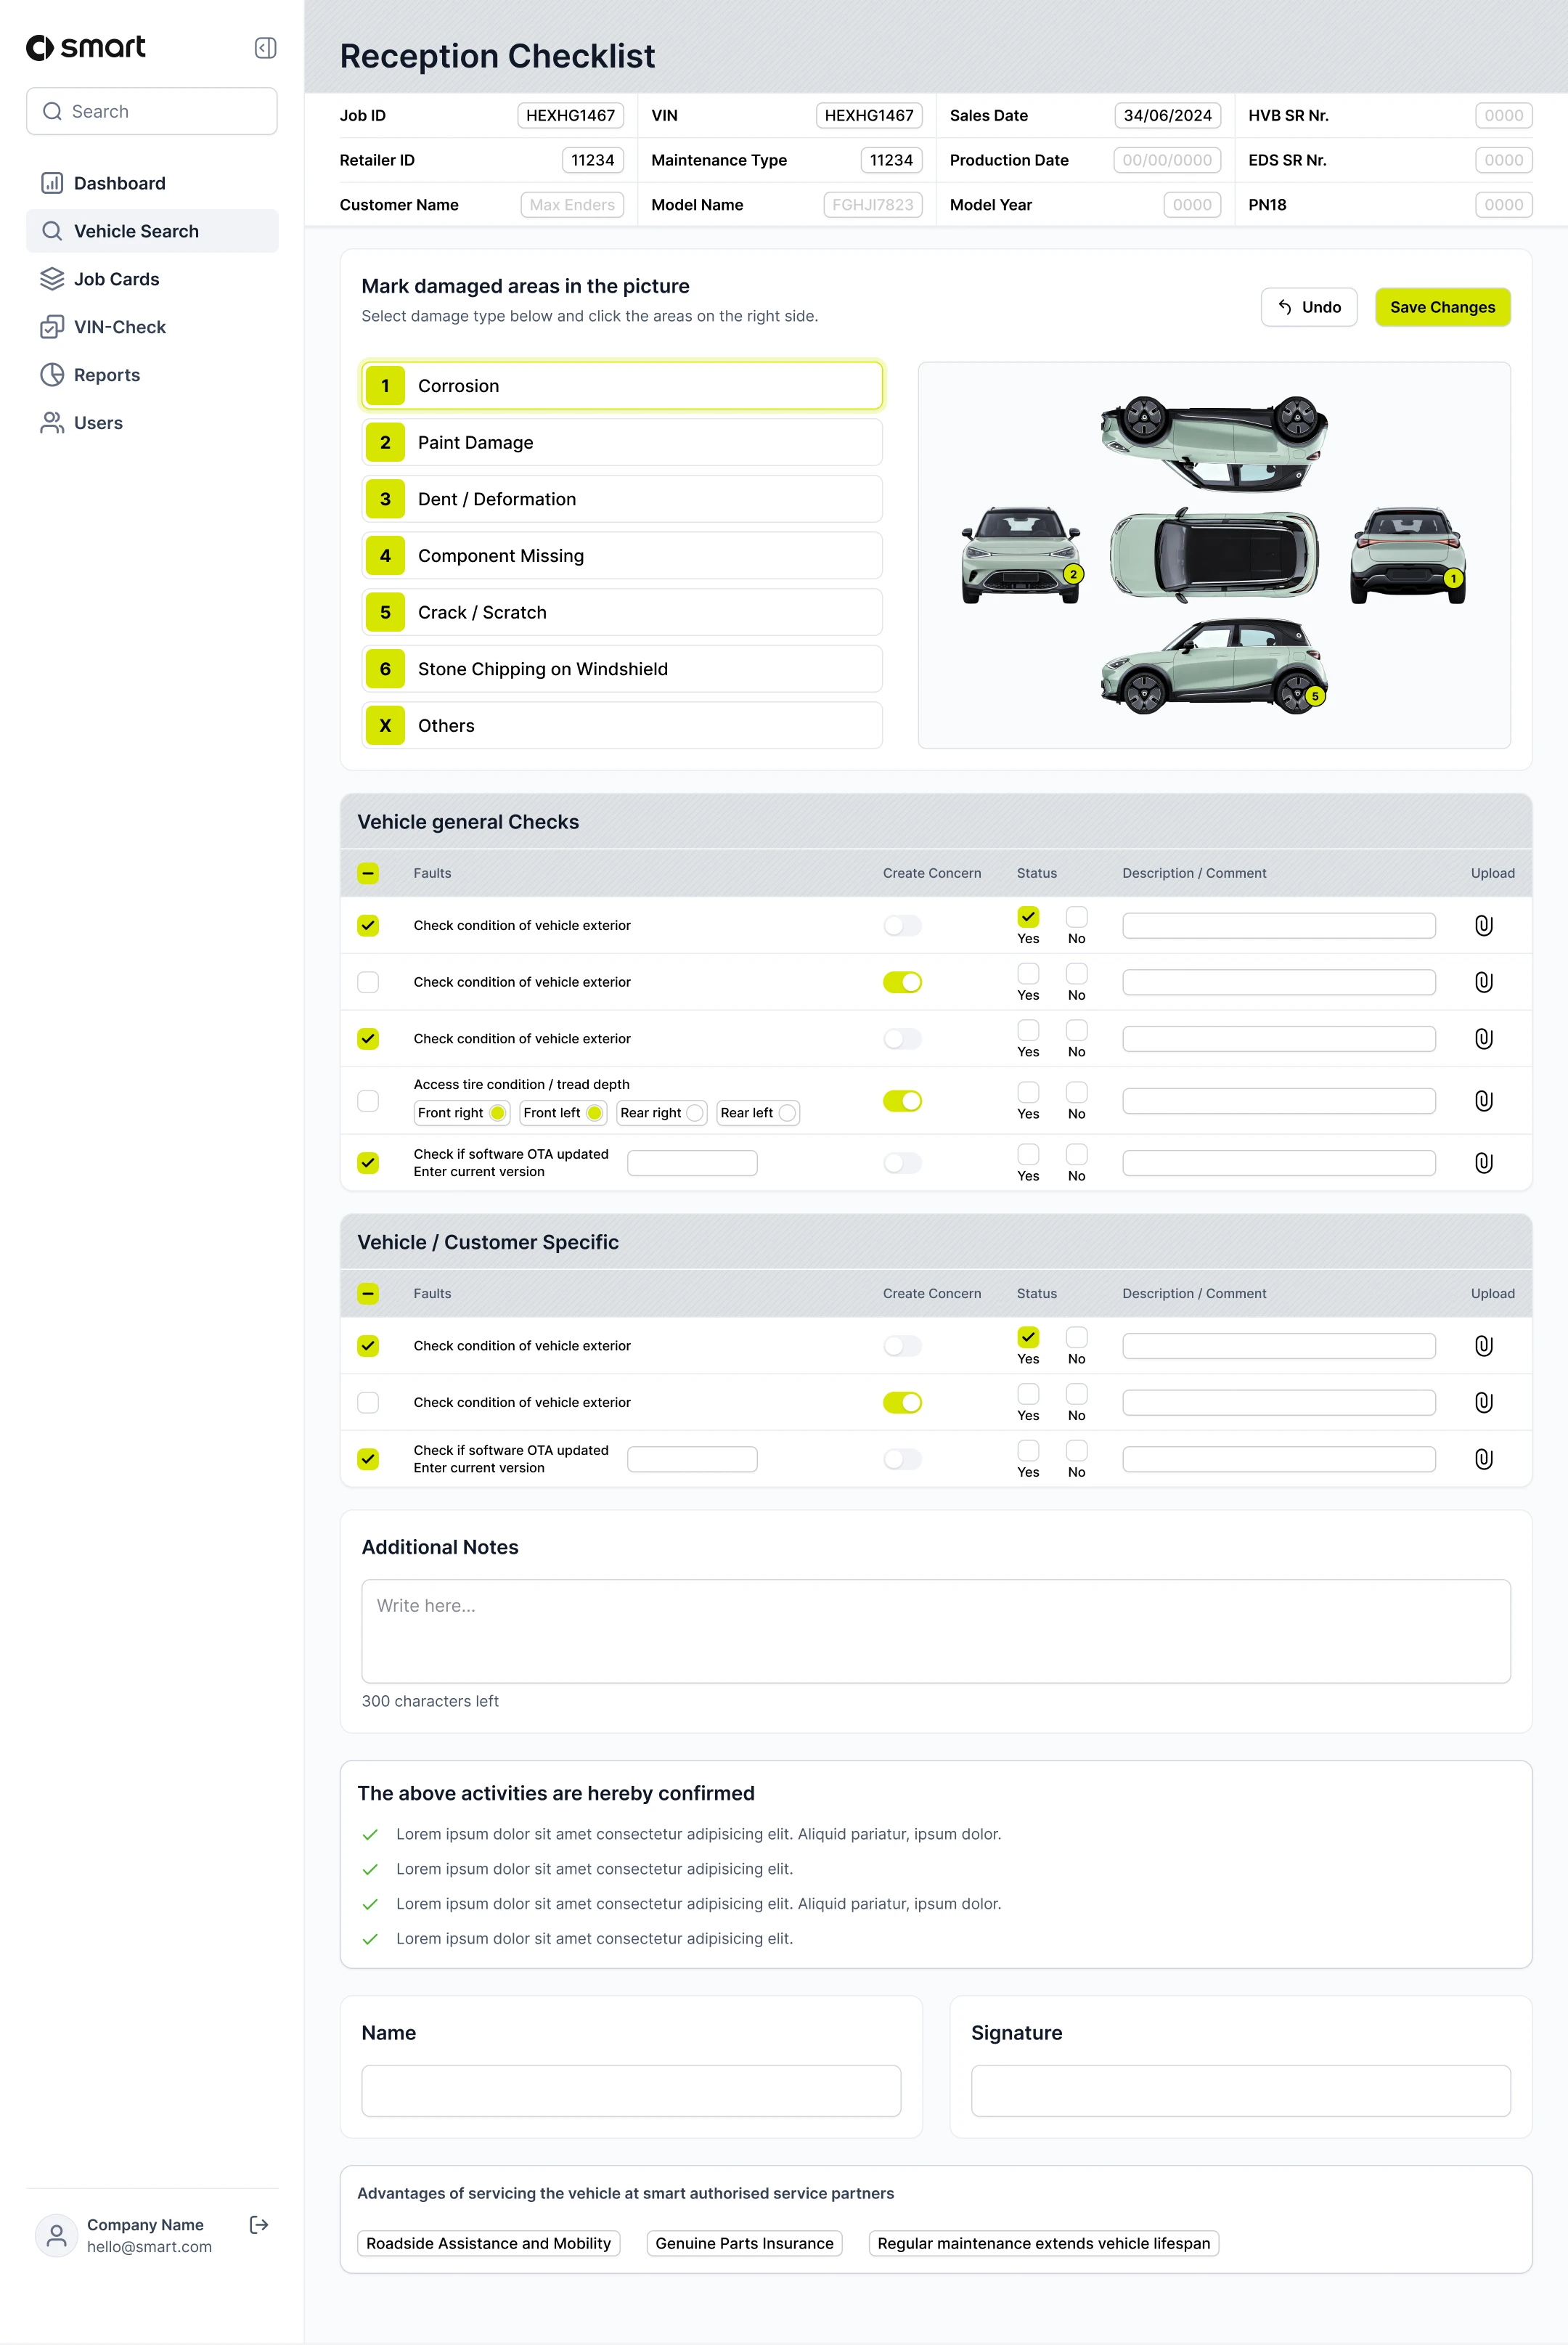Viewport: 1568px width, 2345px height.
Task: Click damage marker 5 on side-view car
Action: click(x=1315, y=696)
